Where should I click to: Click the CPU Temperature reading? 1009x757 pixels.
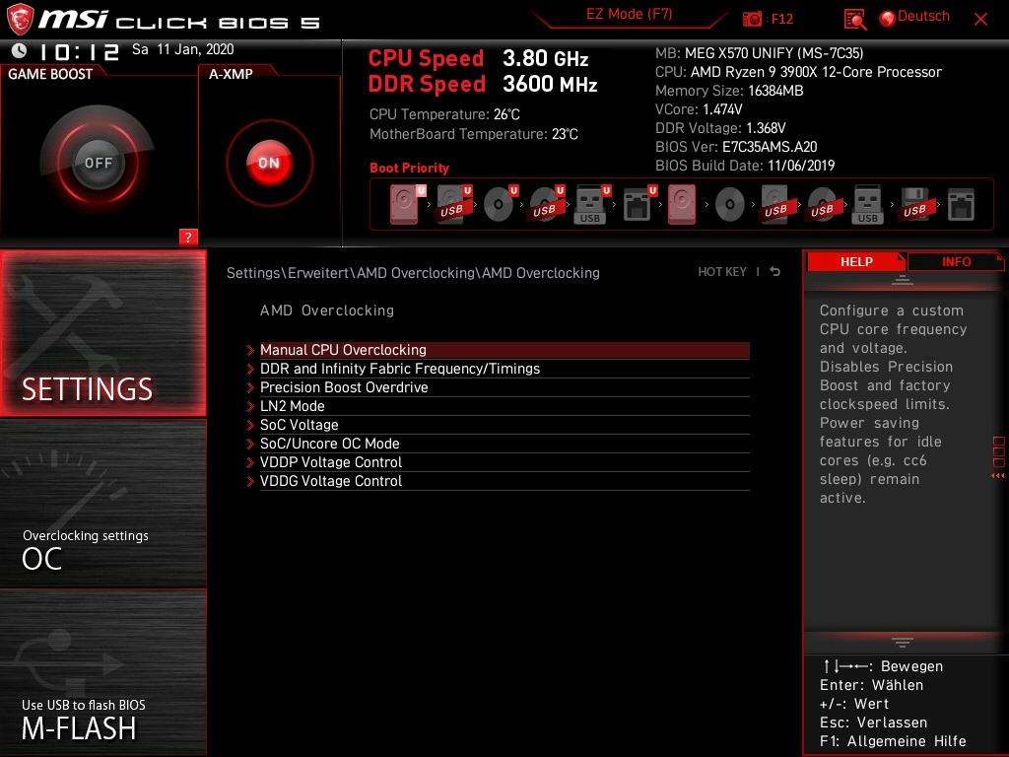(x=444, y=114)
